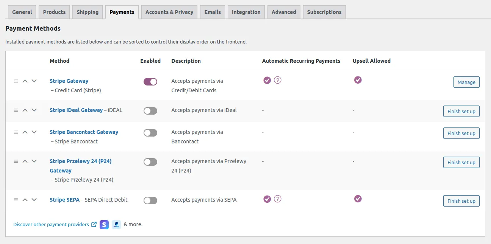Viewport: 491px width, 244px height.
Task: Enable the Stripe Przelewy 24 toggle
Action: [x=150, y=162]
